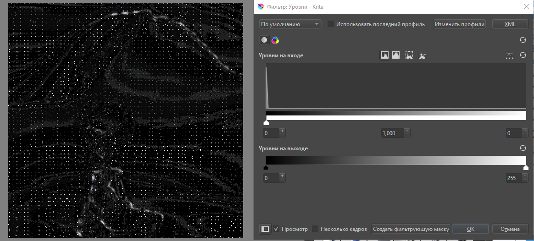Click Создать фильтрующую маску button
Screen dimensions: 534x241
(x=411, y=229)
